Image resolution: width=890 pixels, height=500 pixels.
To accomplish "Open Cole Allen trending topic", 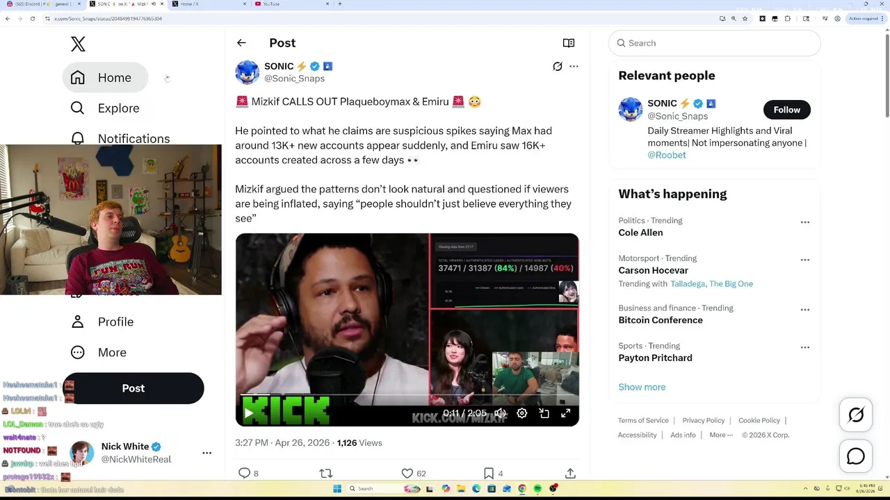I will point(640,233).
